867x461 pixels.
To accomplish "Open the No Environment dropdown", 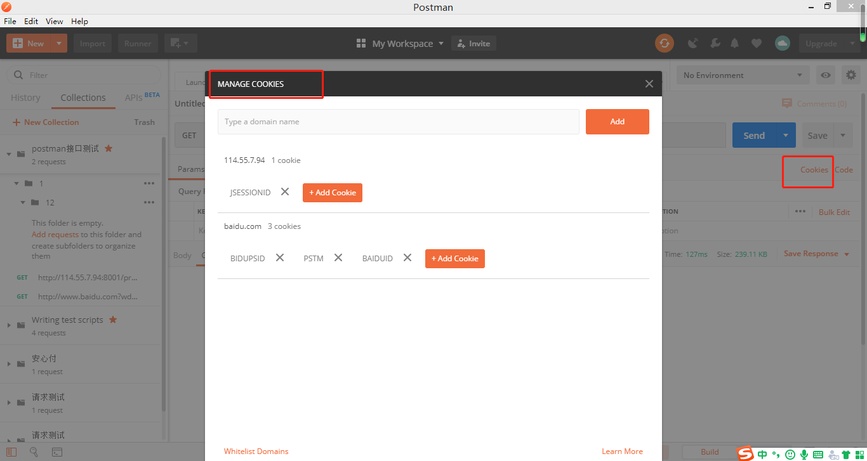I will (x=743, y=75).
